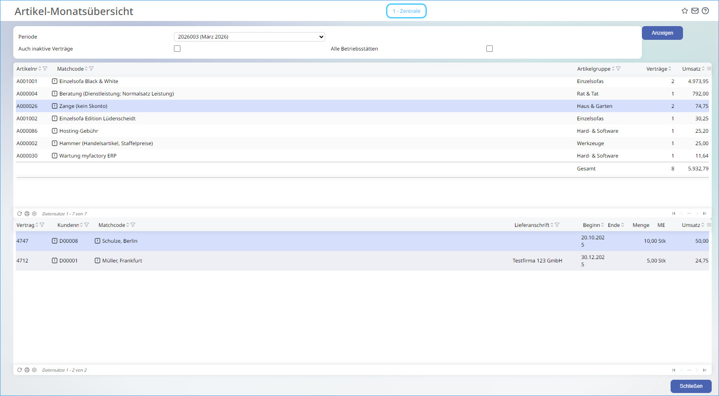The height and width of the screenshot is (396, 719).
Task: Click the filter icon on Artikelgruppe column
Action: (618, 69)
